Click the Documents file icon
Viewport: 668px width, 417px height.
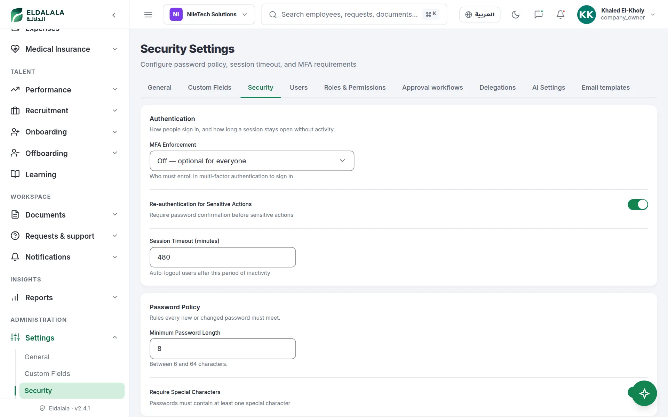point(15,215)
